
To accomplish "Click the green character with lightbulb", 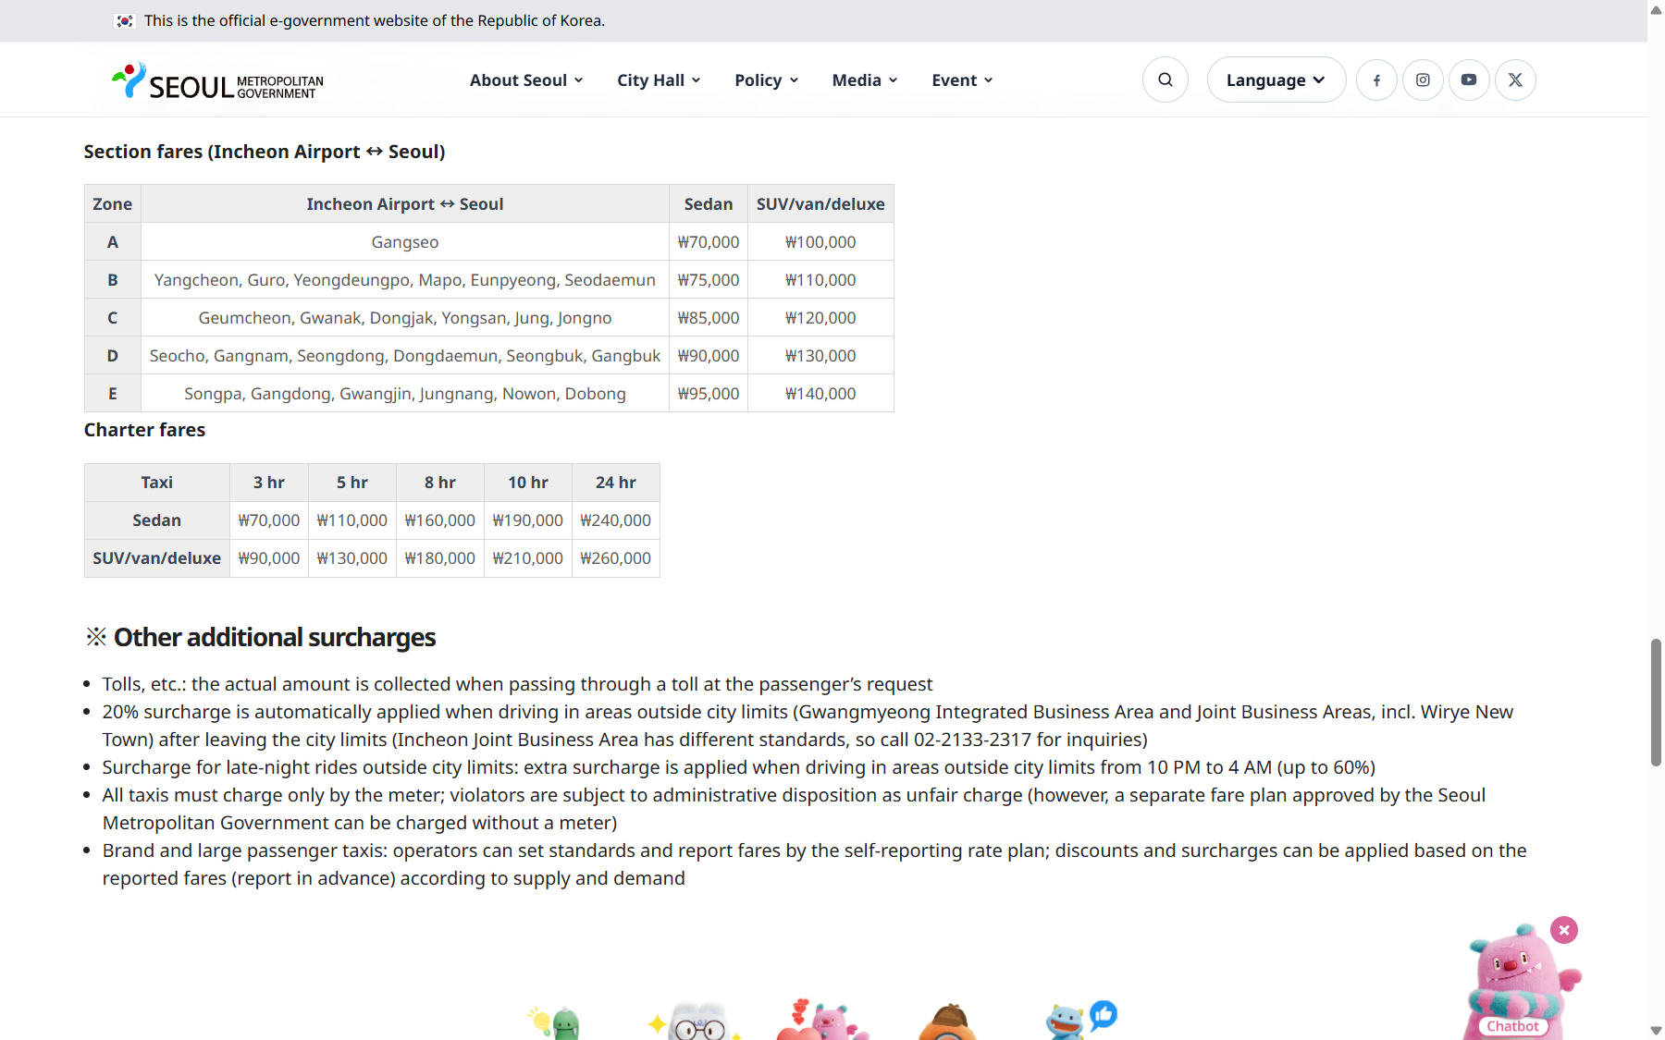I will click(555, 1022).
